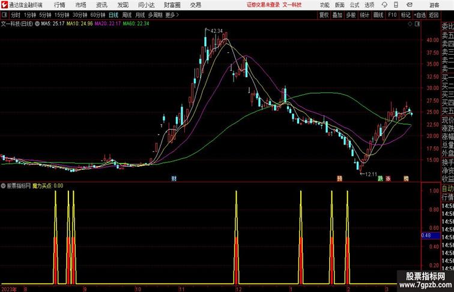Viewport: 454px width, 292px height.
Task: Click the MA5: 25.17 label
Action: pos(53,24)
